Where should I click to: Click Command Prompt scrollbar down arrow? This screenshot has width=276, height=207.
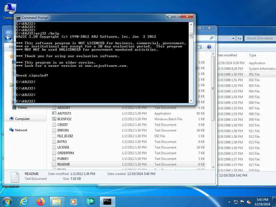pyautogui.click(x=191, y=101)
